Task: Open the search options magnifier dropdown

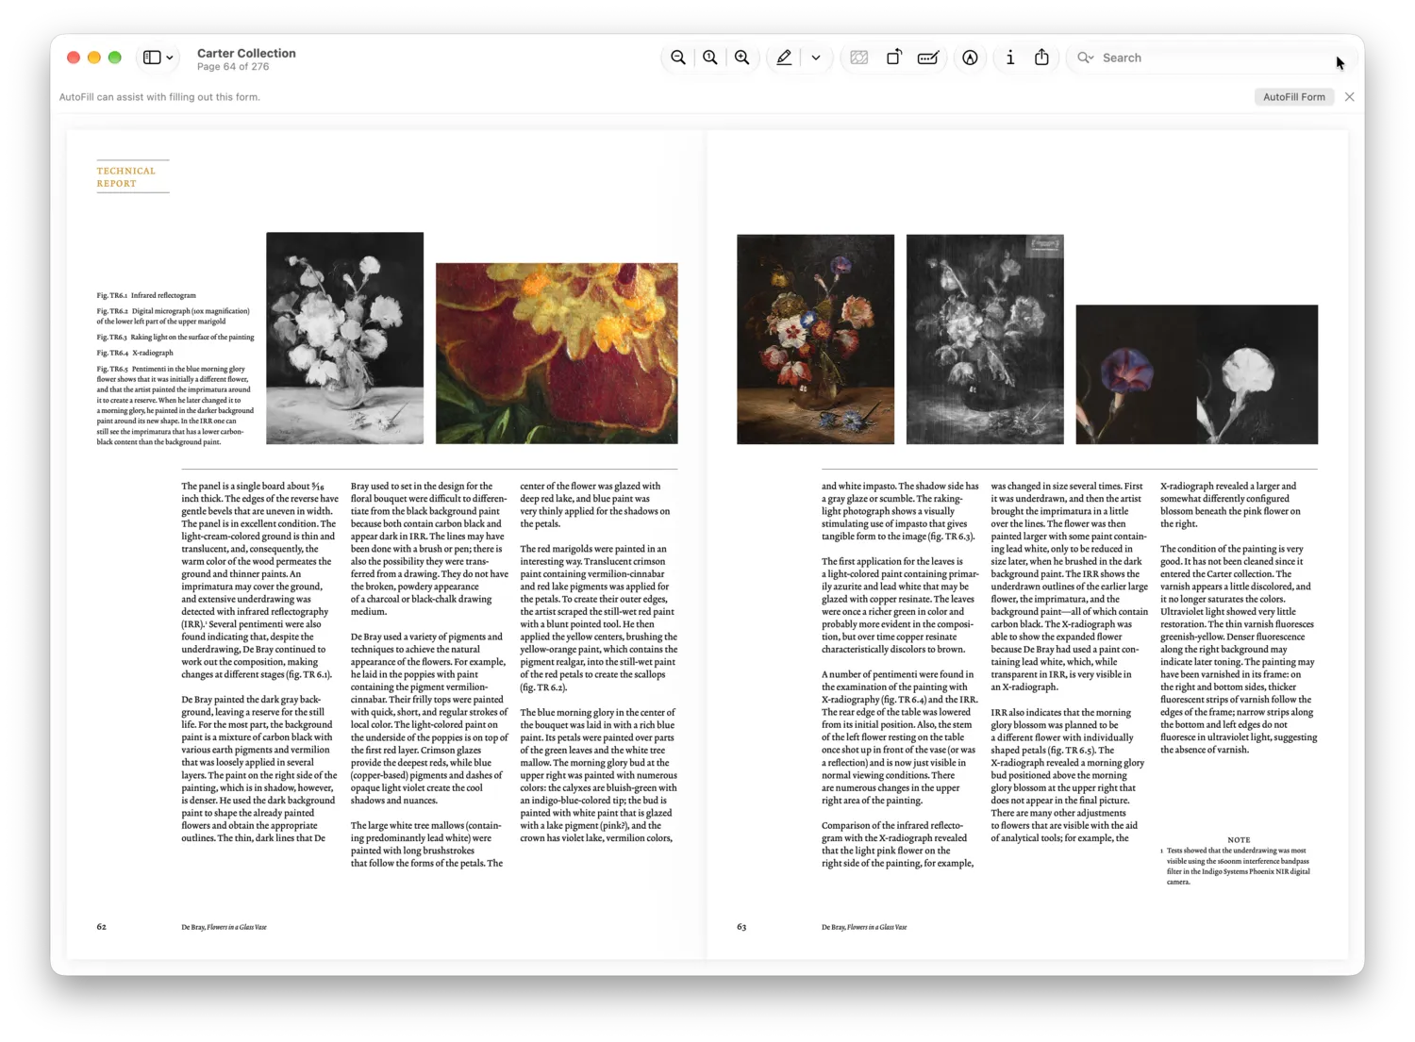Action: point(1086,58)
